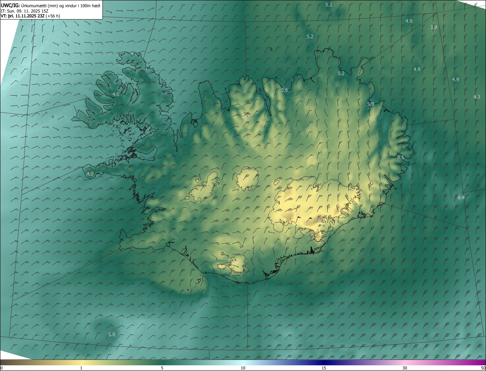486x371 pixels.
Task: Click the '1' tick on the color scale
Action: coord(81,368)
